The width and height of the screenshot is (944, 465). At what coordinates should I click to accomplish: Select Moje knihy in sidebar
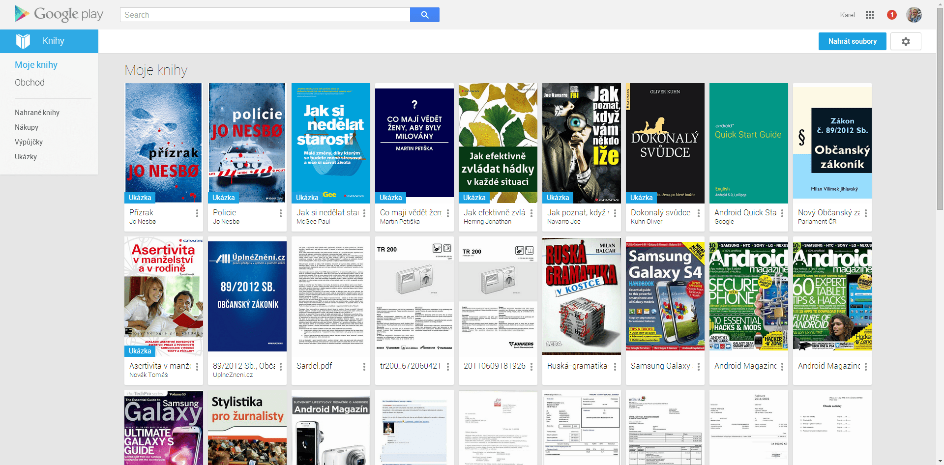[x=36, y=65]
